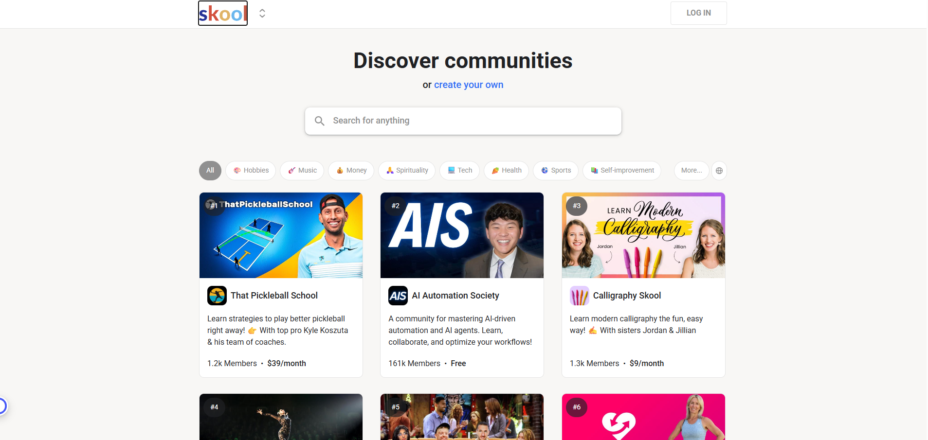Click Calligraphy Skool pens avatar icon
928x440 pixels.
[580, 296]
